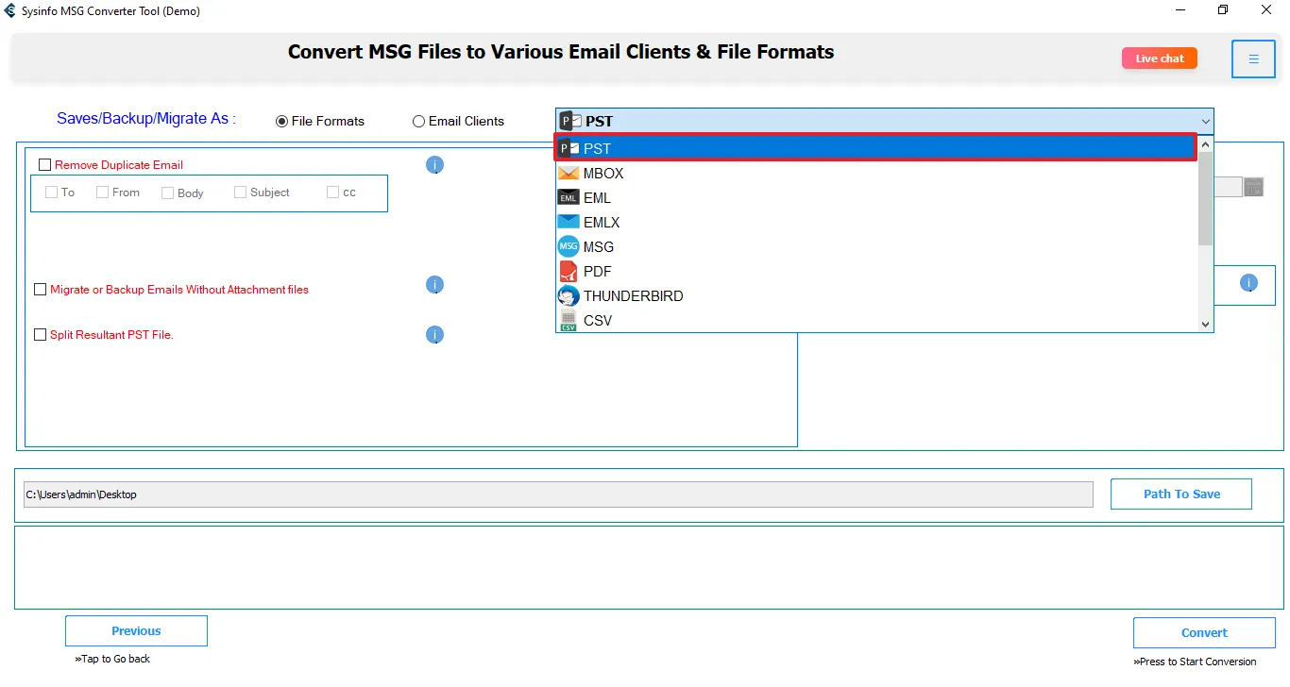Click the Path To Save button

[1180, 494]
